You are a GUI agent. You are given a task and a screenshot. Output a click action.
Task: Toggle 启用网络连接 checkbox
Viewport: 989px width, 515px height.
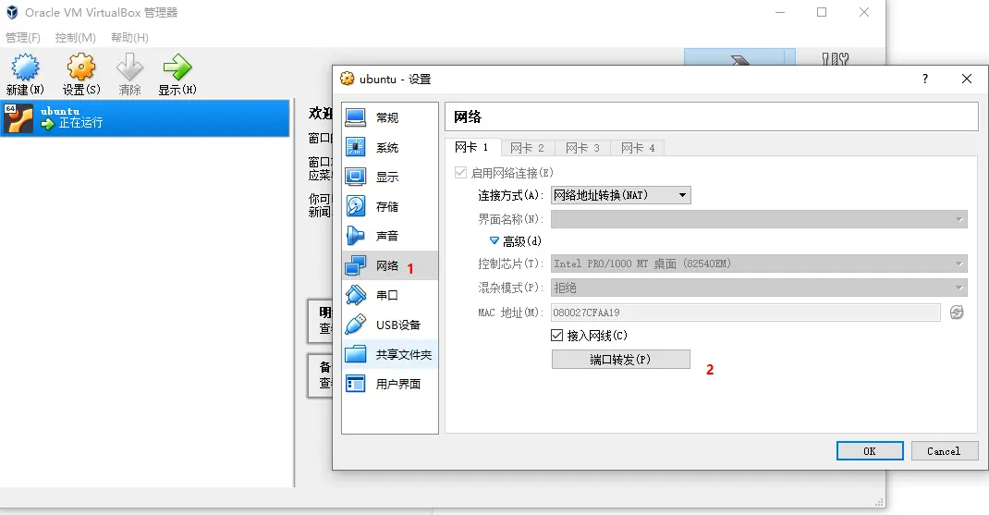[460, 173]
